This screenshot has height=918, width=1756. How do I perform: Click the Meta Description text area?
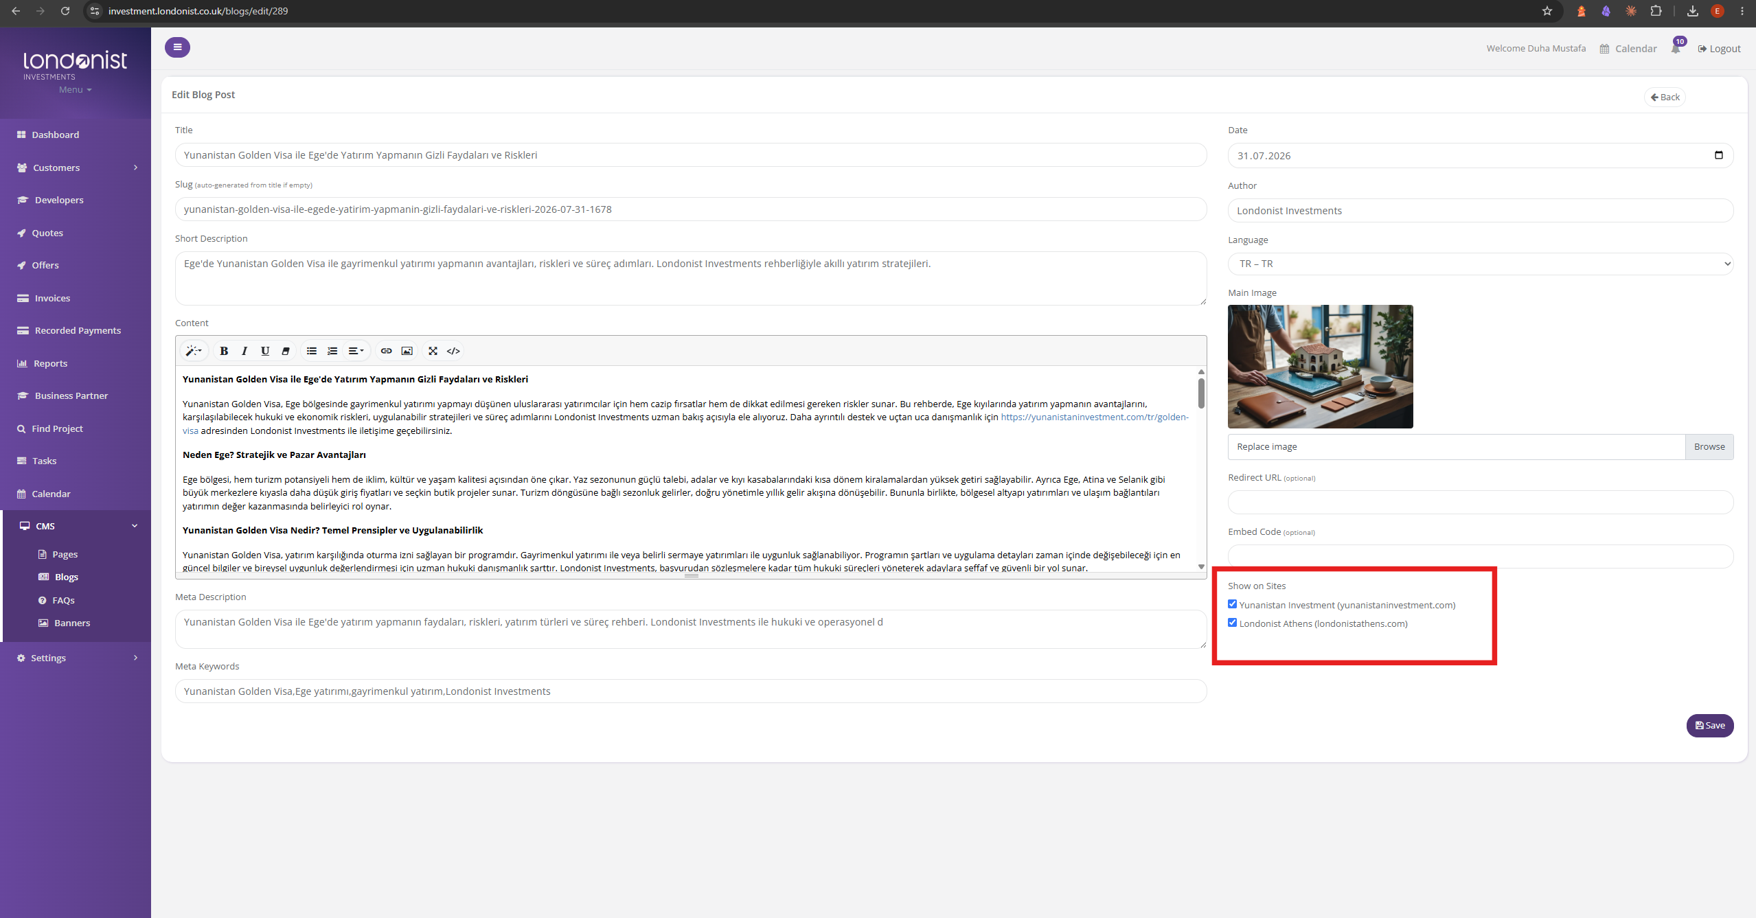click(x=691, y=630)
